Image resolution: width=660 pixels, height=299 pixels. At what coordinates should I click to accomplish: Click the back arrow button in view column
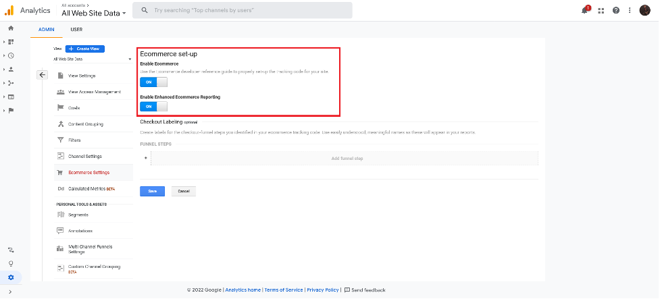click(x=42, y=75)
